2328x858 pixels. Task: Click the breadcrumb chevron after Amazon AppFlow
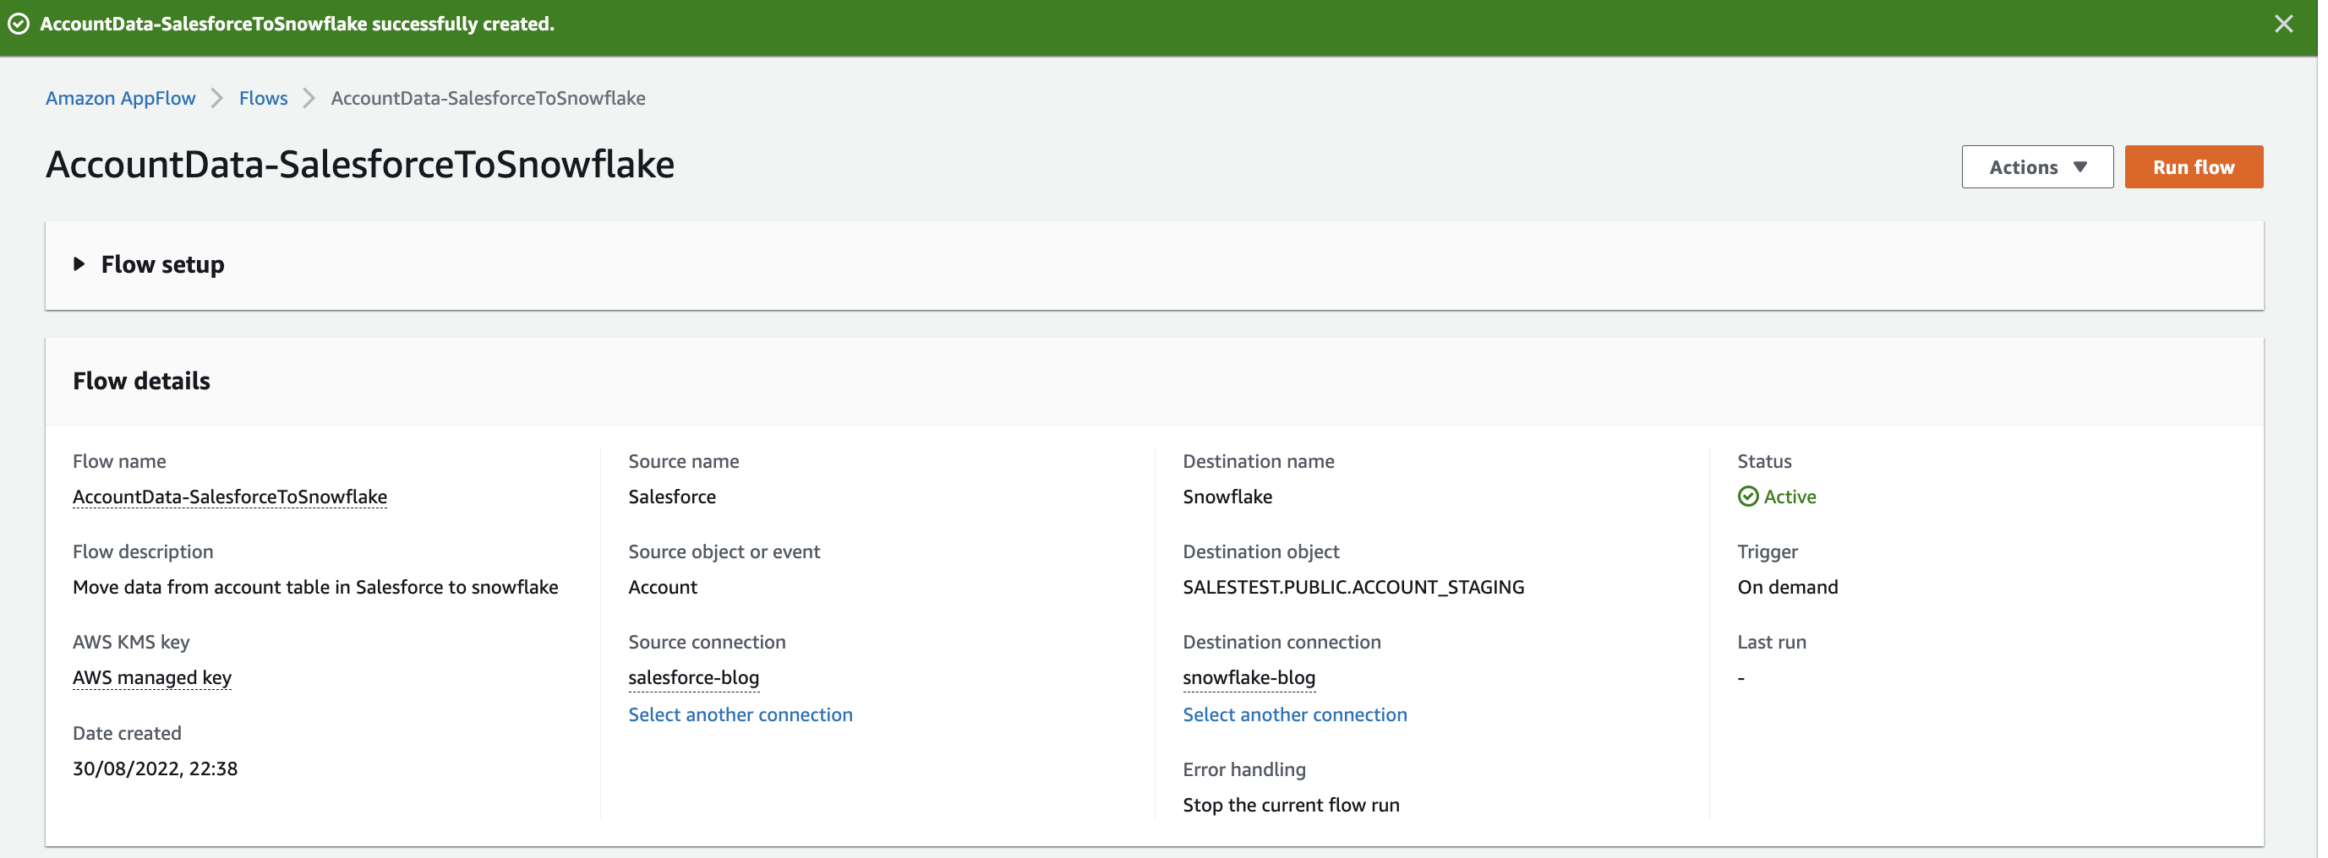[x=217, y=99]
